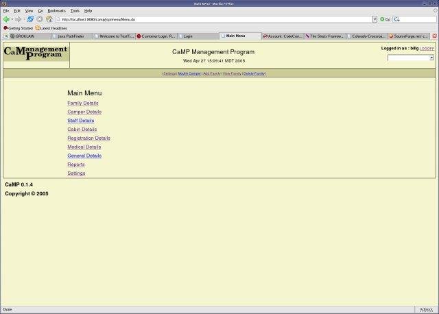Open the Cabin Details link
This screenshot has width=439, height=314.
point(82,130)
